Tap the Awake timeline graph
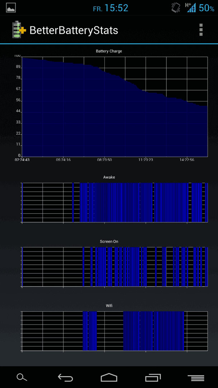This screenshot has width=218, height=388. [x=115, y=202]
